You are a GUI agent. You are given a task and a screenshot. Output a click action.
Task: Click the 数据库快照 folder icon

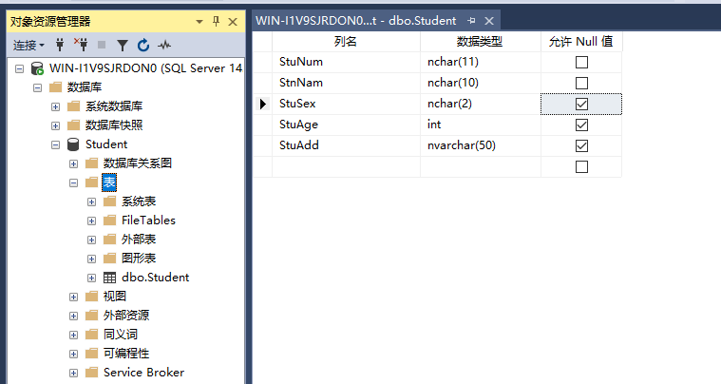click(x=73, y=125)
